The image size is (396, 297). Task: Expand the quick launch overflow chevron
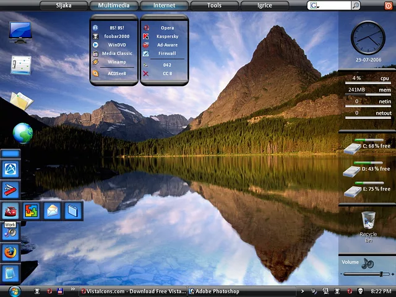pos(74,289)
